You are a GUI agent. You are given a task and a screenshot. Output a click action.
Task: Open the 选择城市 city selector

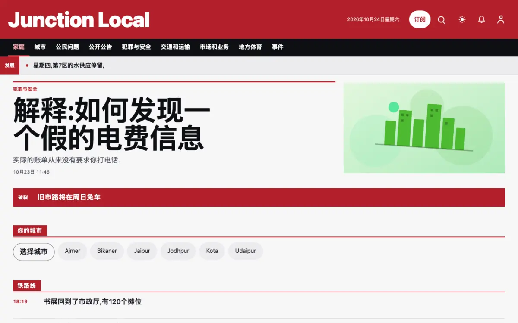(x=34, y=252)
